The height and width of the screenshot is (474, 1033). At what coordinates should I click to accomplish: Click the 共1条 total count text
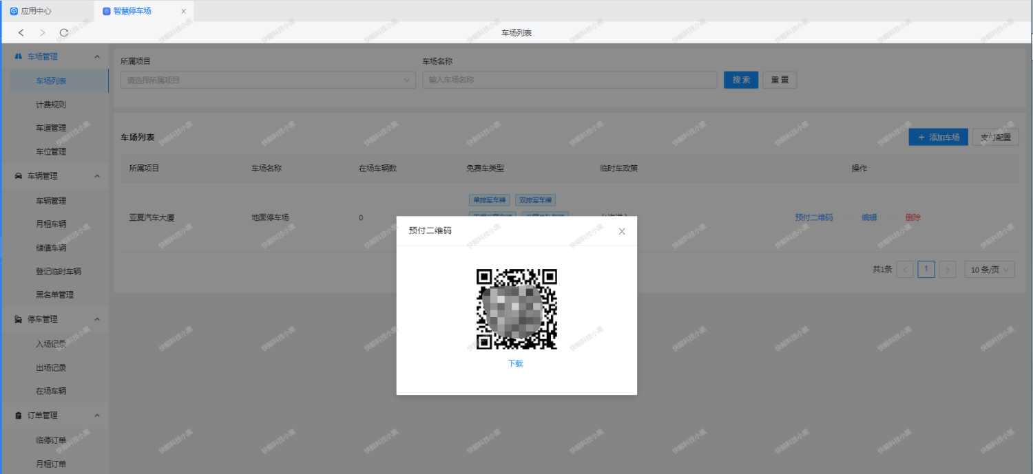pyautogui.click(x=882, y=270)
